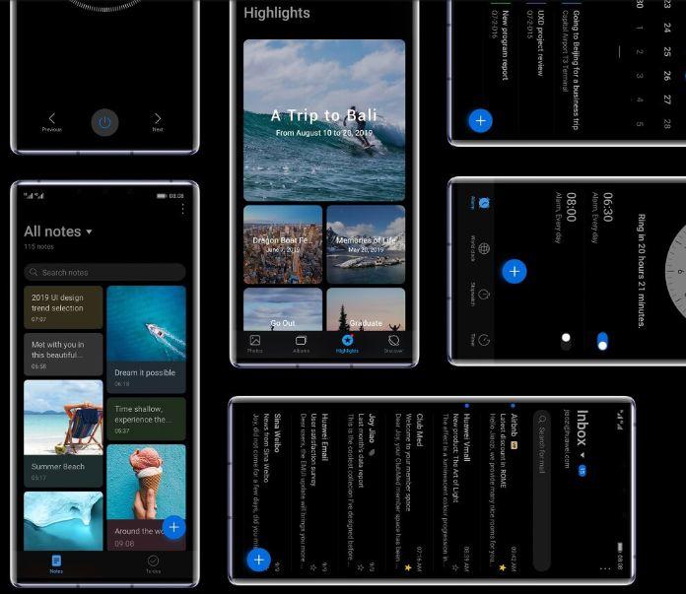
Task: Open the A Trip to Bali highlight
Action: click(324, 120)
